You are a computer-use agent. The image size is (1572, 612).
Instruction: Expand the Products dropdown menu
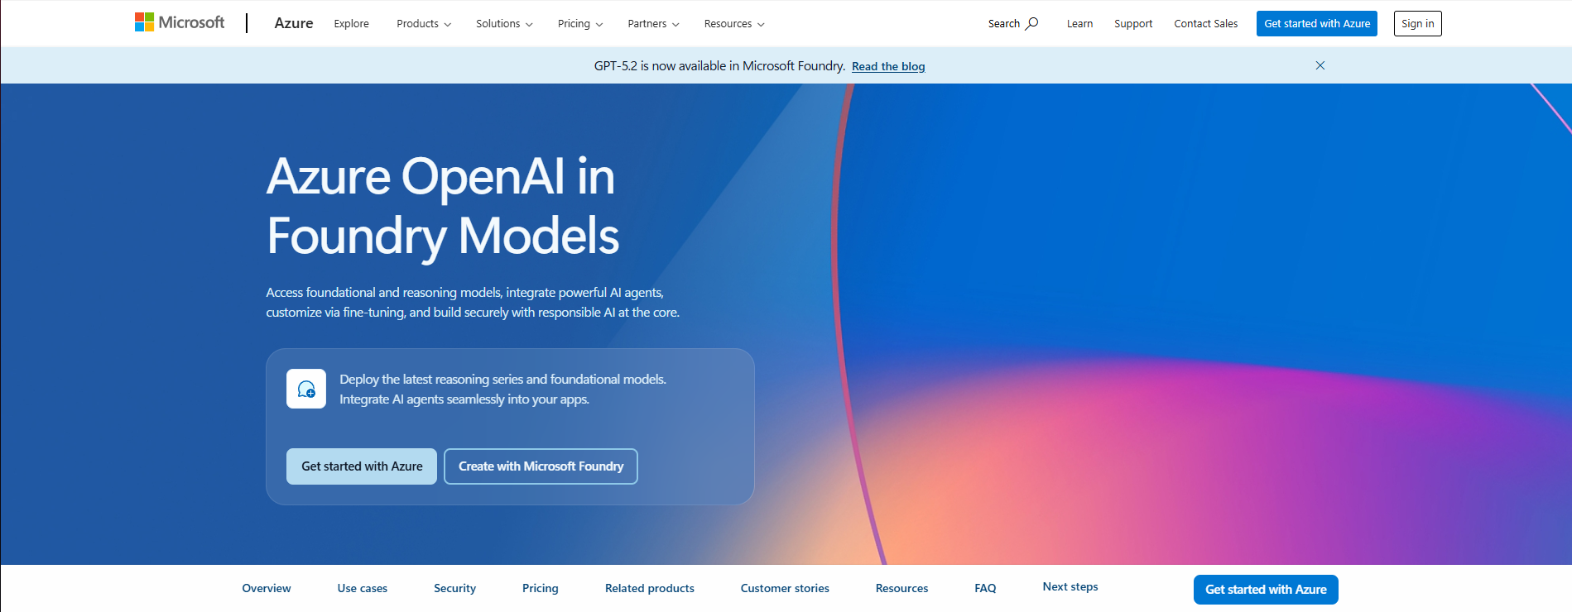point(424,24)
